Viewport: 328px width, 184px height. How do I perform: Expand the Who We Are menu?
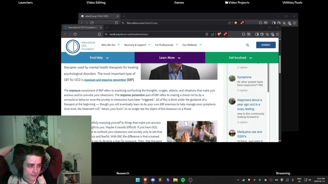point(110,45)
